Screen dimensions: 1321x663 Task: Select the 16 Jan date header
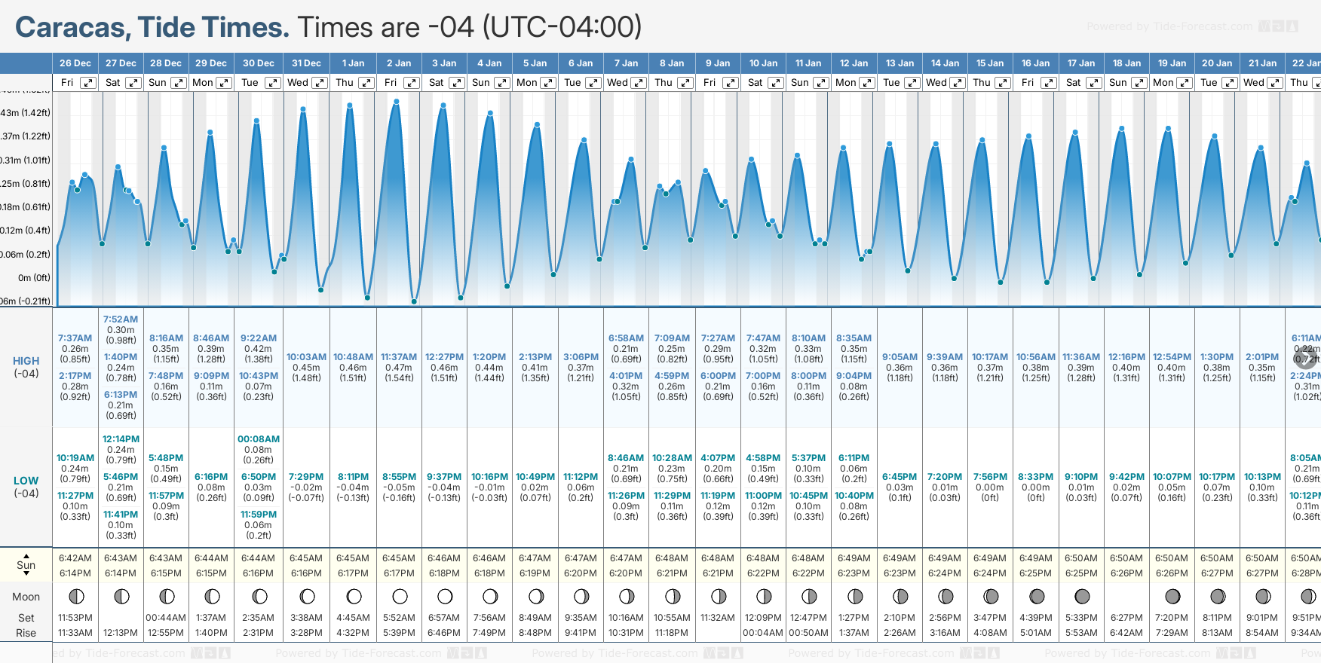pyautogui.click(x=1035, y=63)
